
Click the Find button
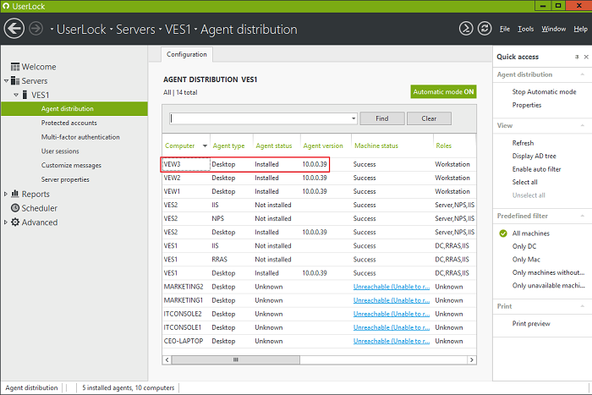click(382, 118)
